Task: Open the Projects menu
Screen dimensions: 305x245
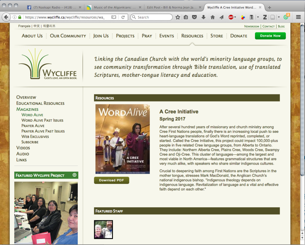Action: point(125,36)
